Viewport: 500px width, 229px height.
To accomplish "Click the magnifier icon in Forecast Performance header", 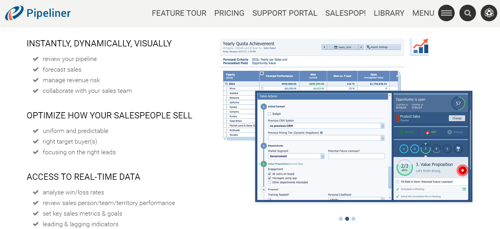I will [x=262, y=73].
